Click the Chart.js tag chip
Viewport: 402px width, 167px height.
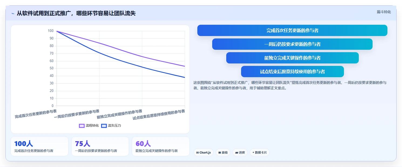(204, 152)
